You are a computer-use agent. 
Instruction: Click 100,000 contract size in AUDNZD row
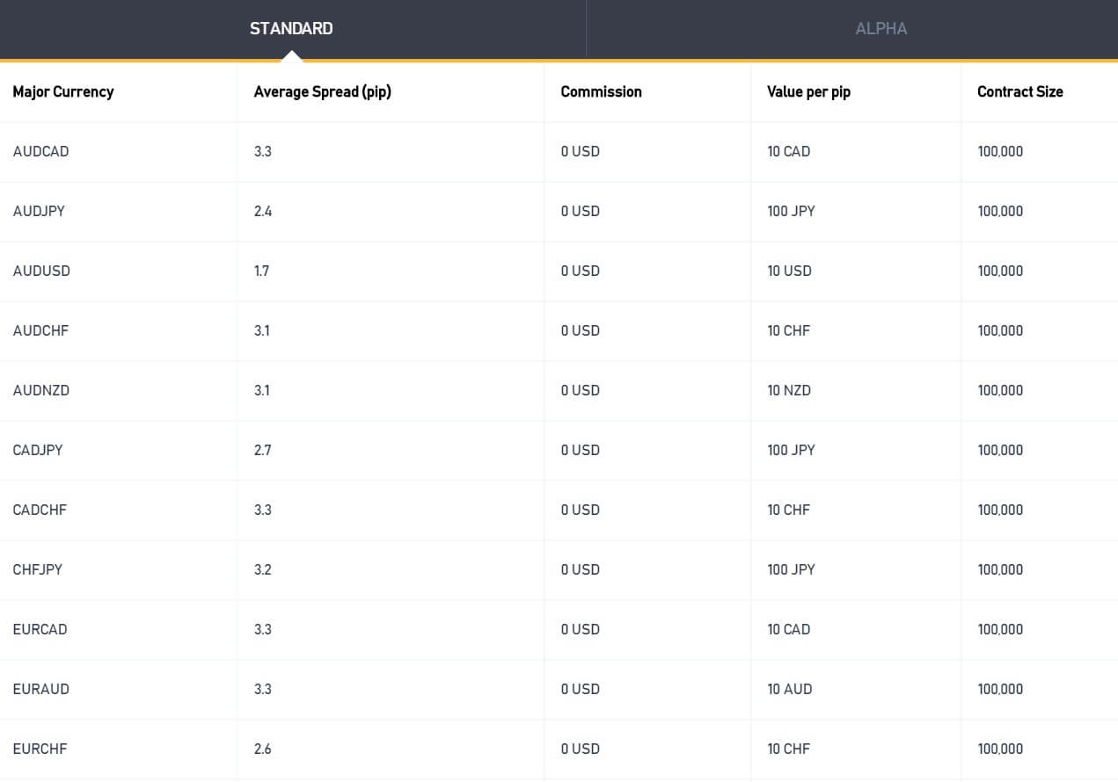tap(1000, 390)
